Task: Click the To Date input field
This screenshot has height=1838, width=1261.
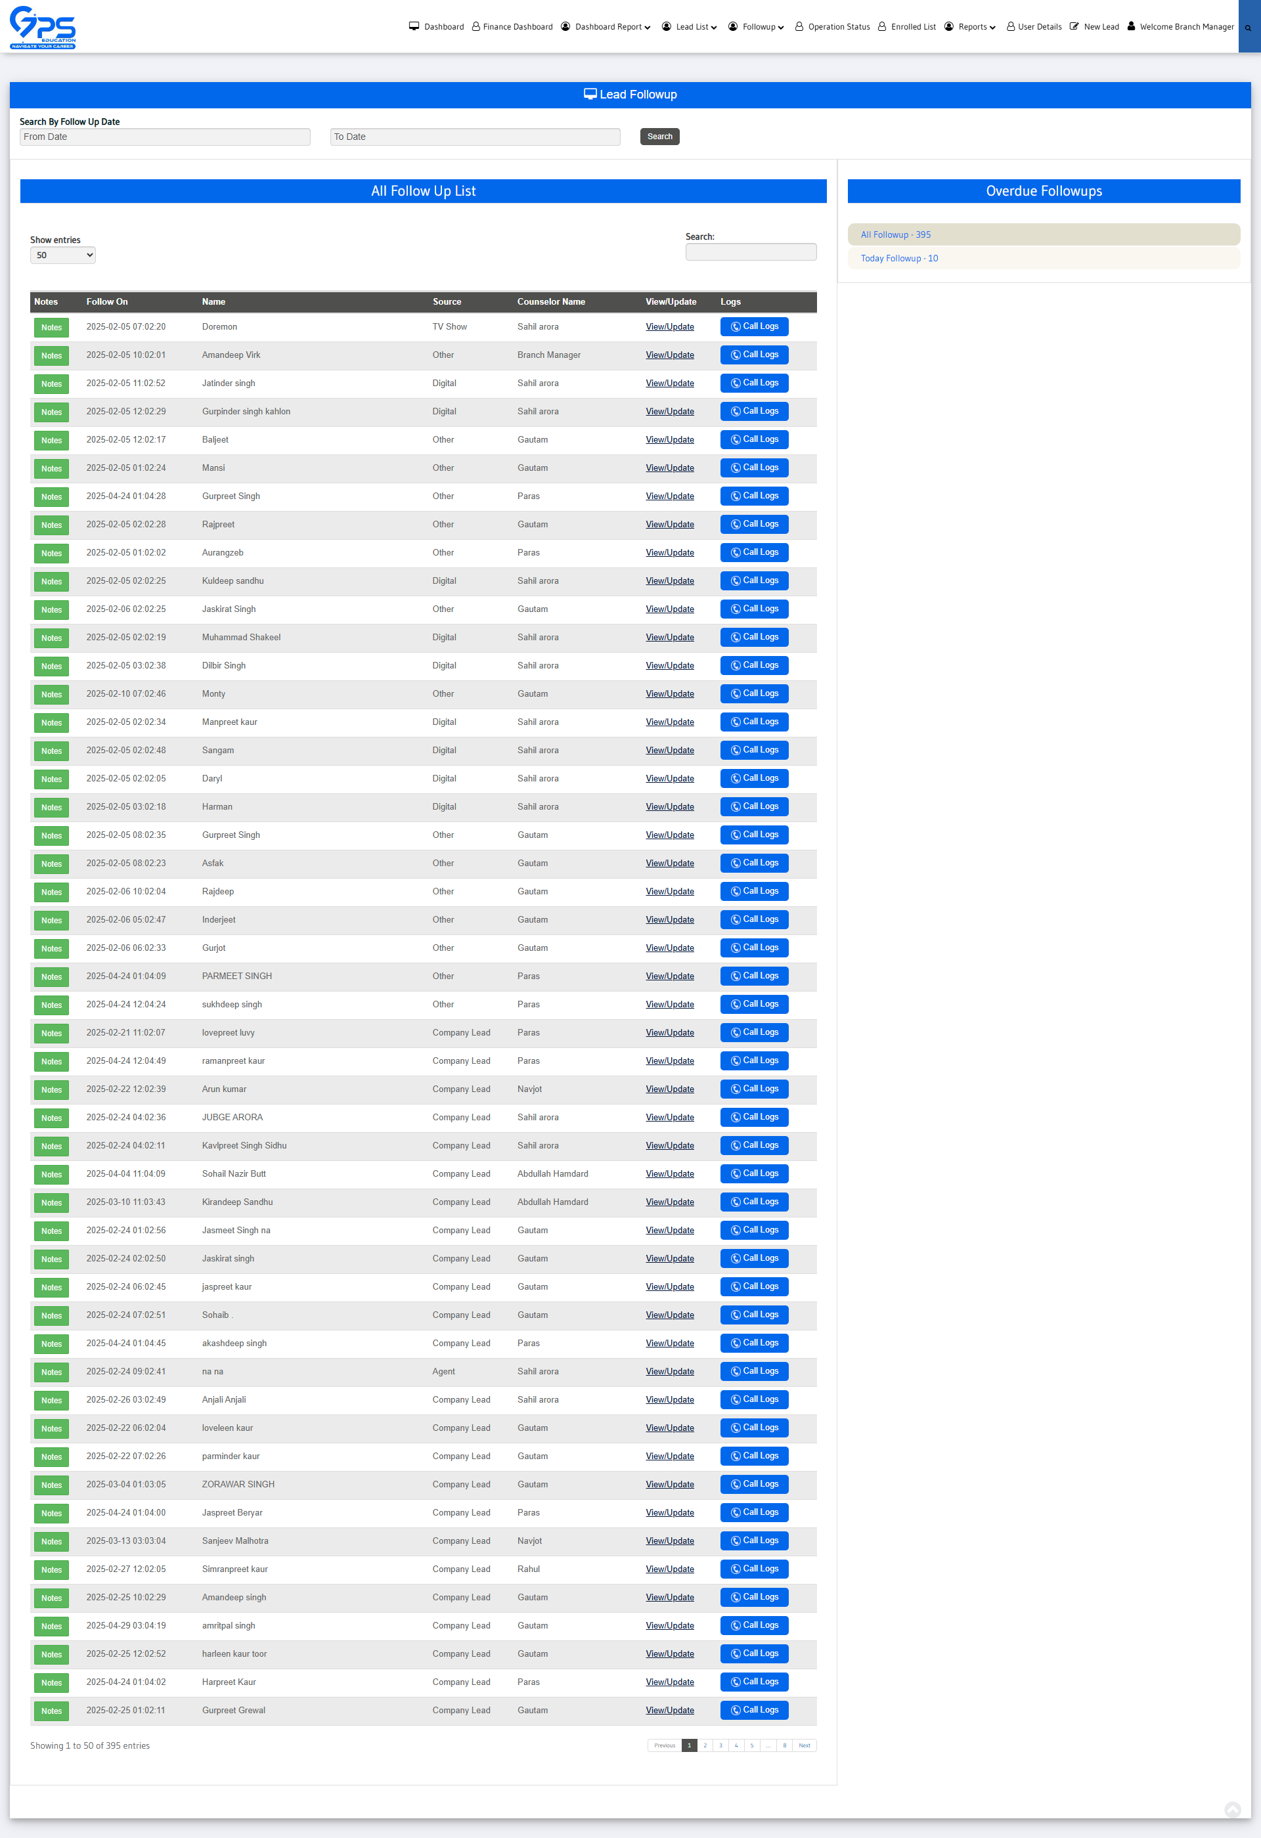Action: click(475, 137)
